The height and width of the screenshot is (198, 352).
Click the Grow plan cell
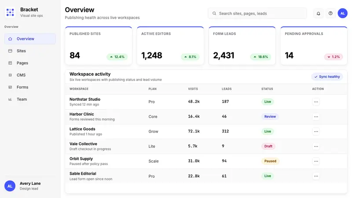[x=153, y=131]
